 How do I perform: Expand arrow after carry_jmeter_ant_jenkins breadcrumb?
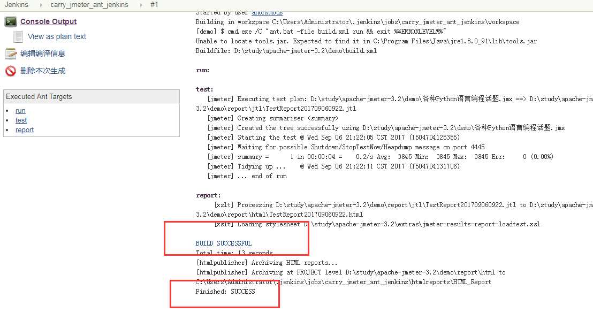point(141,5)
